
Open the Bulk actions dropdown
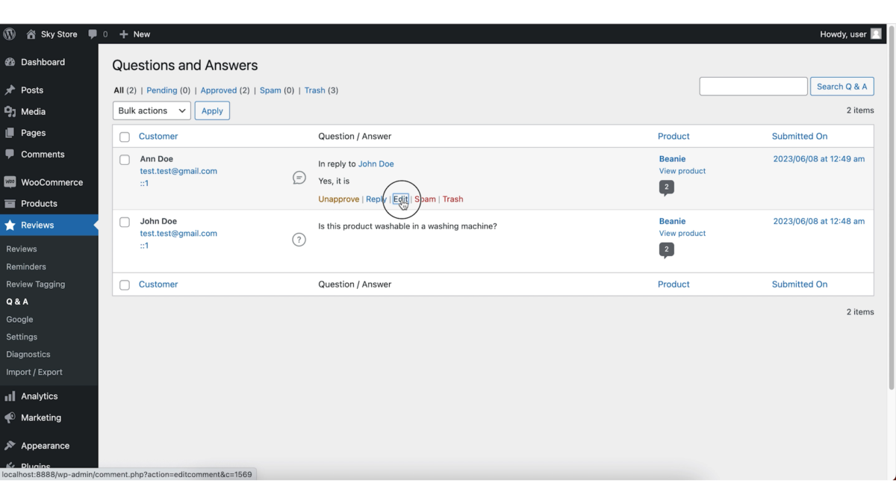[151, 110]
